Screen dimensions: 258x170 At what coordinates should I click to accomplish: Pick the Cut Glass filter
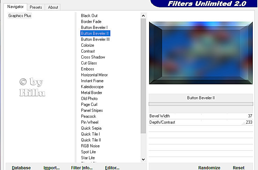point(89,63)
